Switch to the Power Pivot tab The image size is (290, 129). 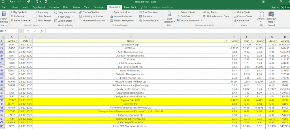130,7
